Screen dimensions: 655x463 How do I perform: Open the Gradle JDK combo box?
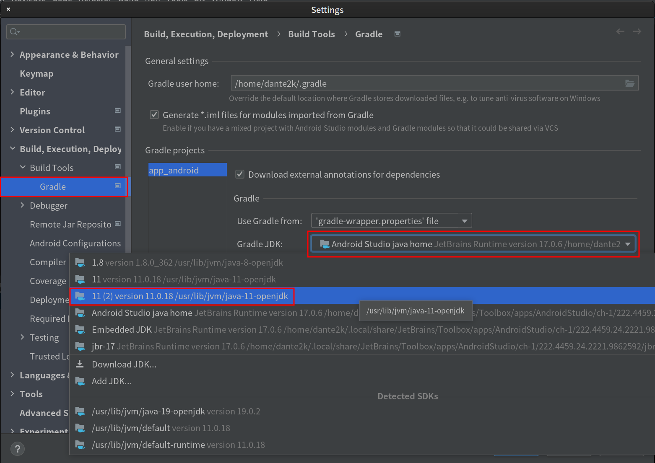[x=473, y=244]
